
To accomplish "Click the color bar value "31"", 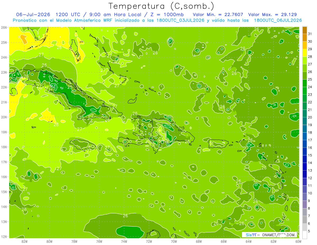I will 310,34.
